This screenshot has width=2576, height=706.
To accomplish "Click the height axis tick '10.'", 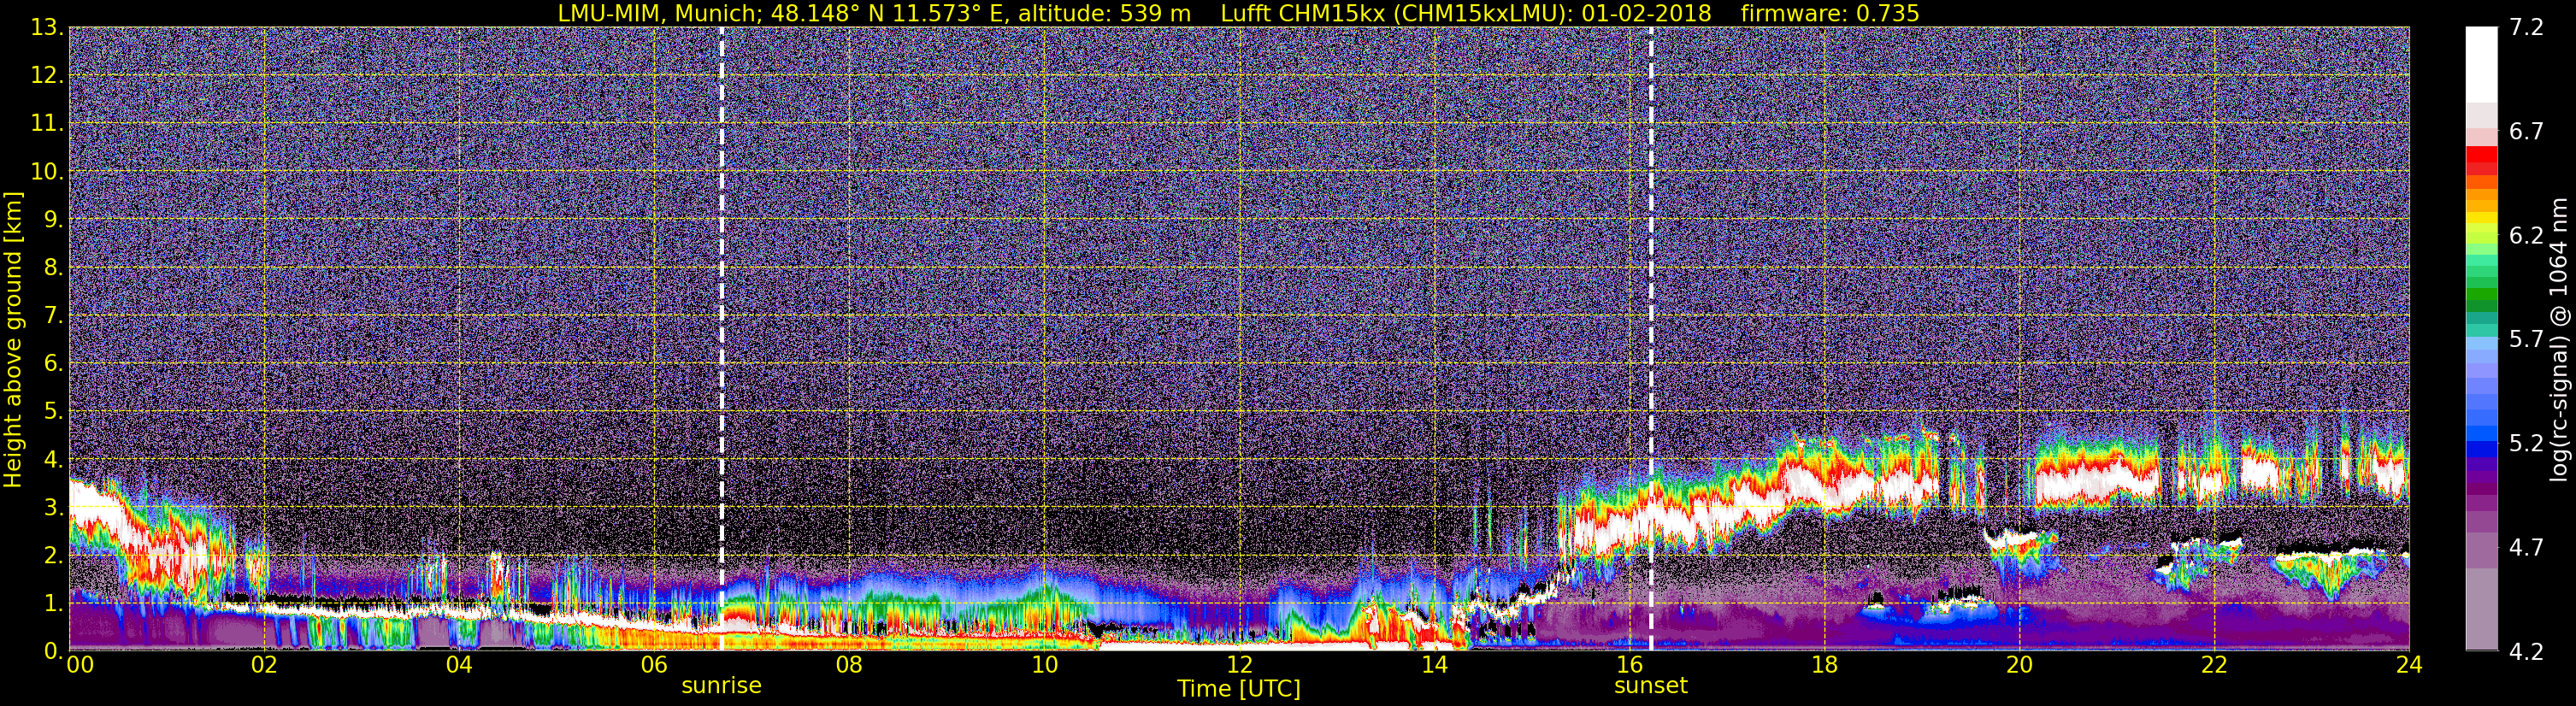I will coord(47,172).
